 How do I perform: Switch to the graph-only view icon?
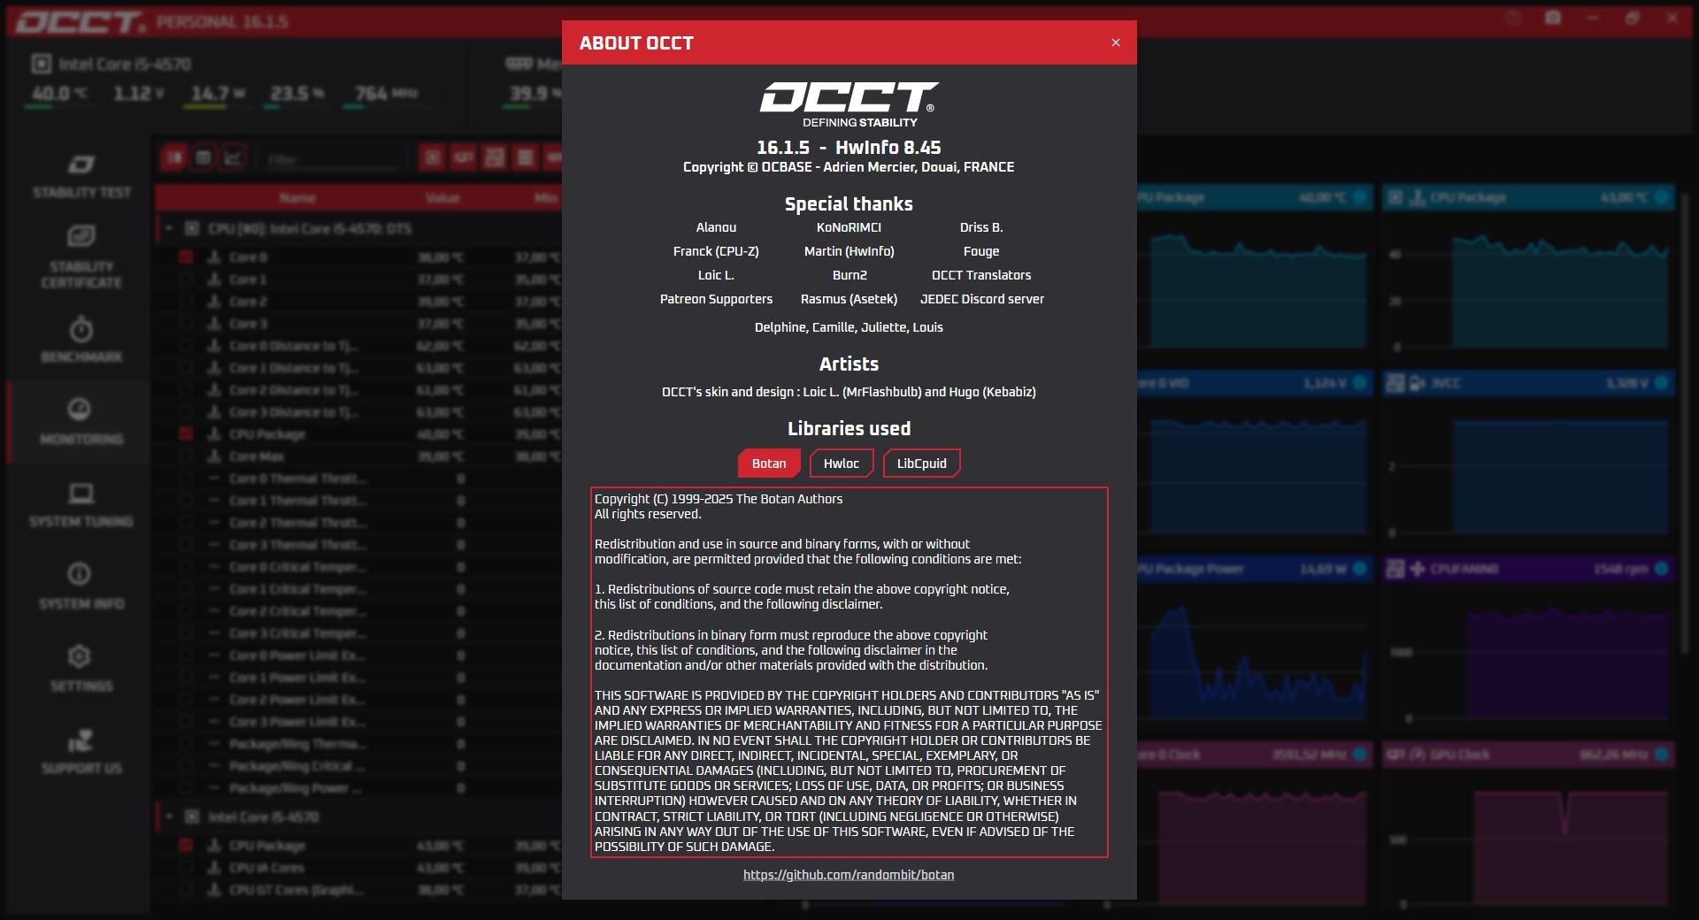coord(233,157)
